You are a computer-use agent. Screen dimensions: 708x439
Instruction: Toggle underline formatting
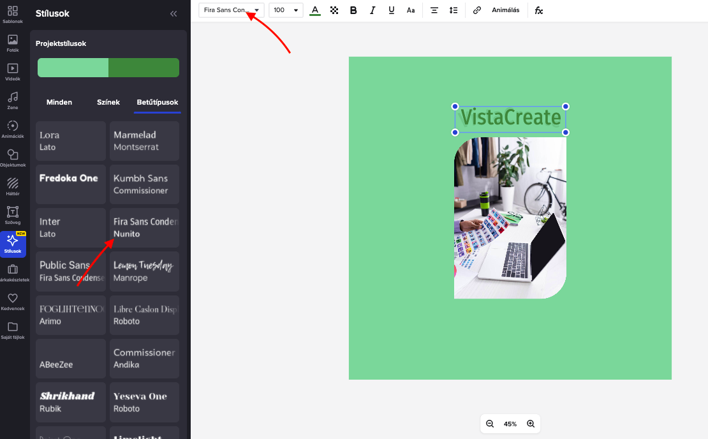coord(392,10)
